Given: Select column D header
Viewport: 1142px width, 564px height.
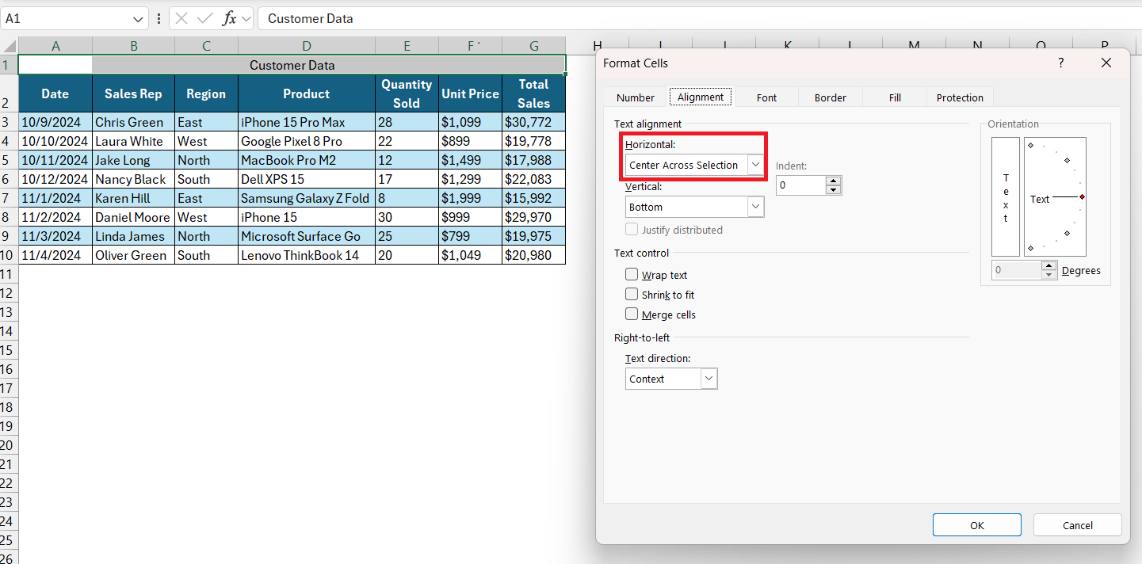Looking at the screenshot, I should pos(306,46).
